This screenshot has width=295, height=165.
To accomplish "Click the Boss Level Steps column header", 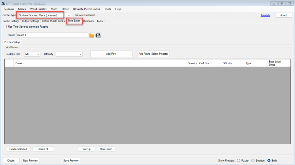I will [279, 63].
